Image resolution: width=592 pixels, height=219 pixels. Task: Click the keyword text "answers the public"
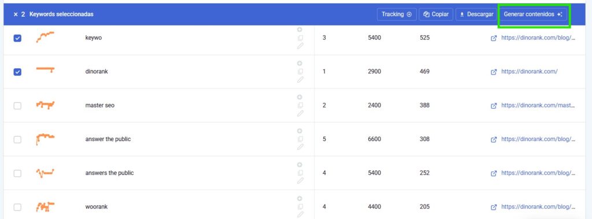coord(109,173)
